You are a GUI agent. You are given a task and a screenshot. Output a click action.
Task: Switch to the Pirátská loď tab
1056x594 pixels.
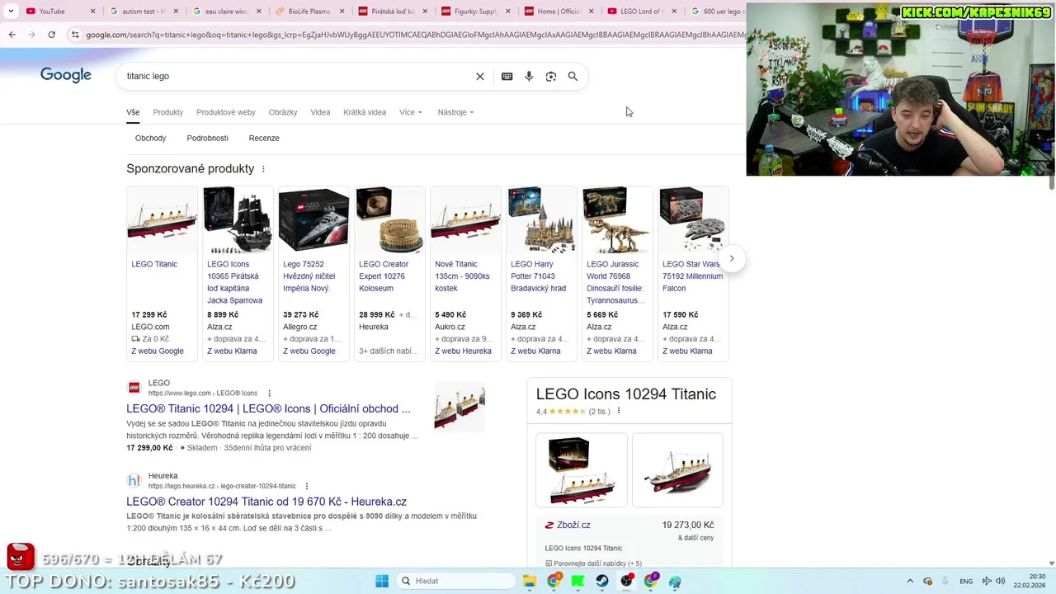click(x=392, y=12)
